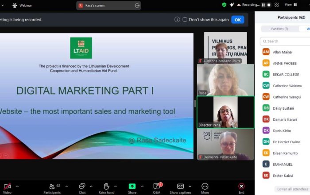Viewport: 310px width, 195px height.
Task: Toggle the Video camera on
Action: (x=8, y=186)
